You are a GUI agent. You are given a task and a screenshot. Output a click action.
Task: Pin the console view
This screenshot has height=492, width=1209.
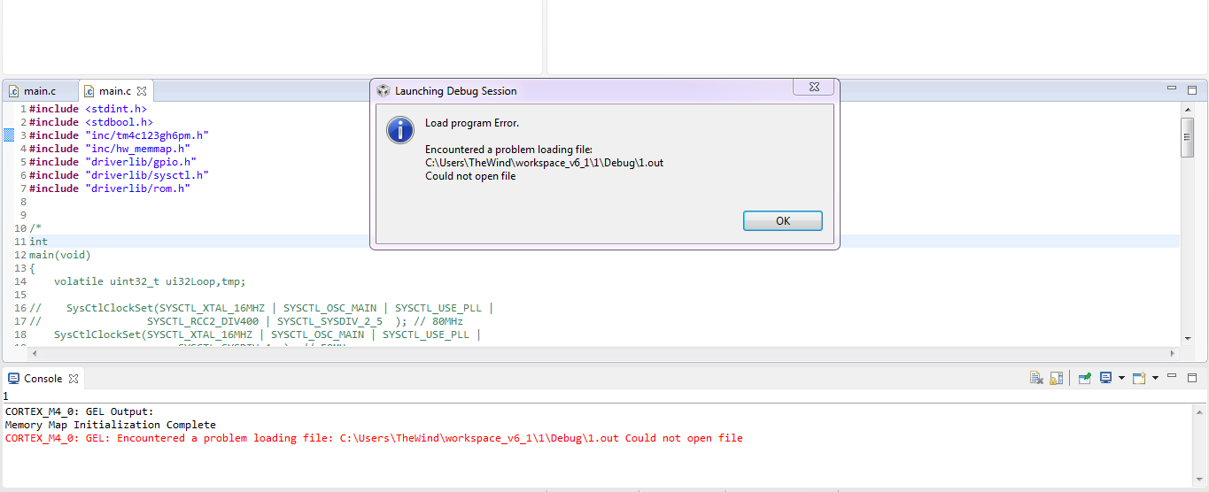(x=1085, y=378)
